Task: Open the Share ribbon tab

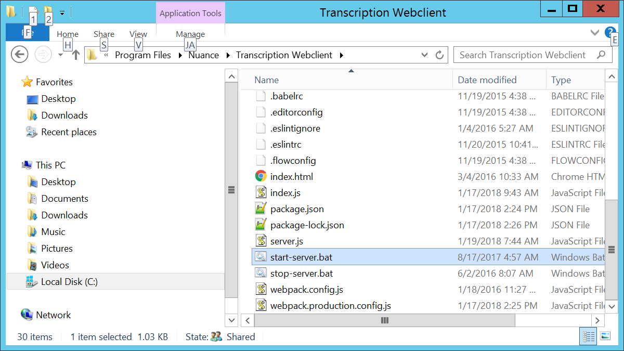Action: 104,34
